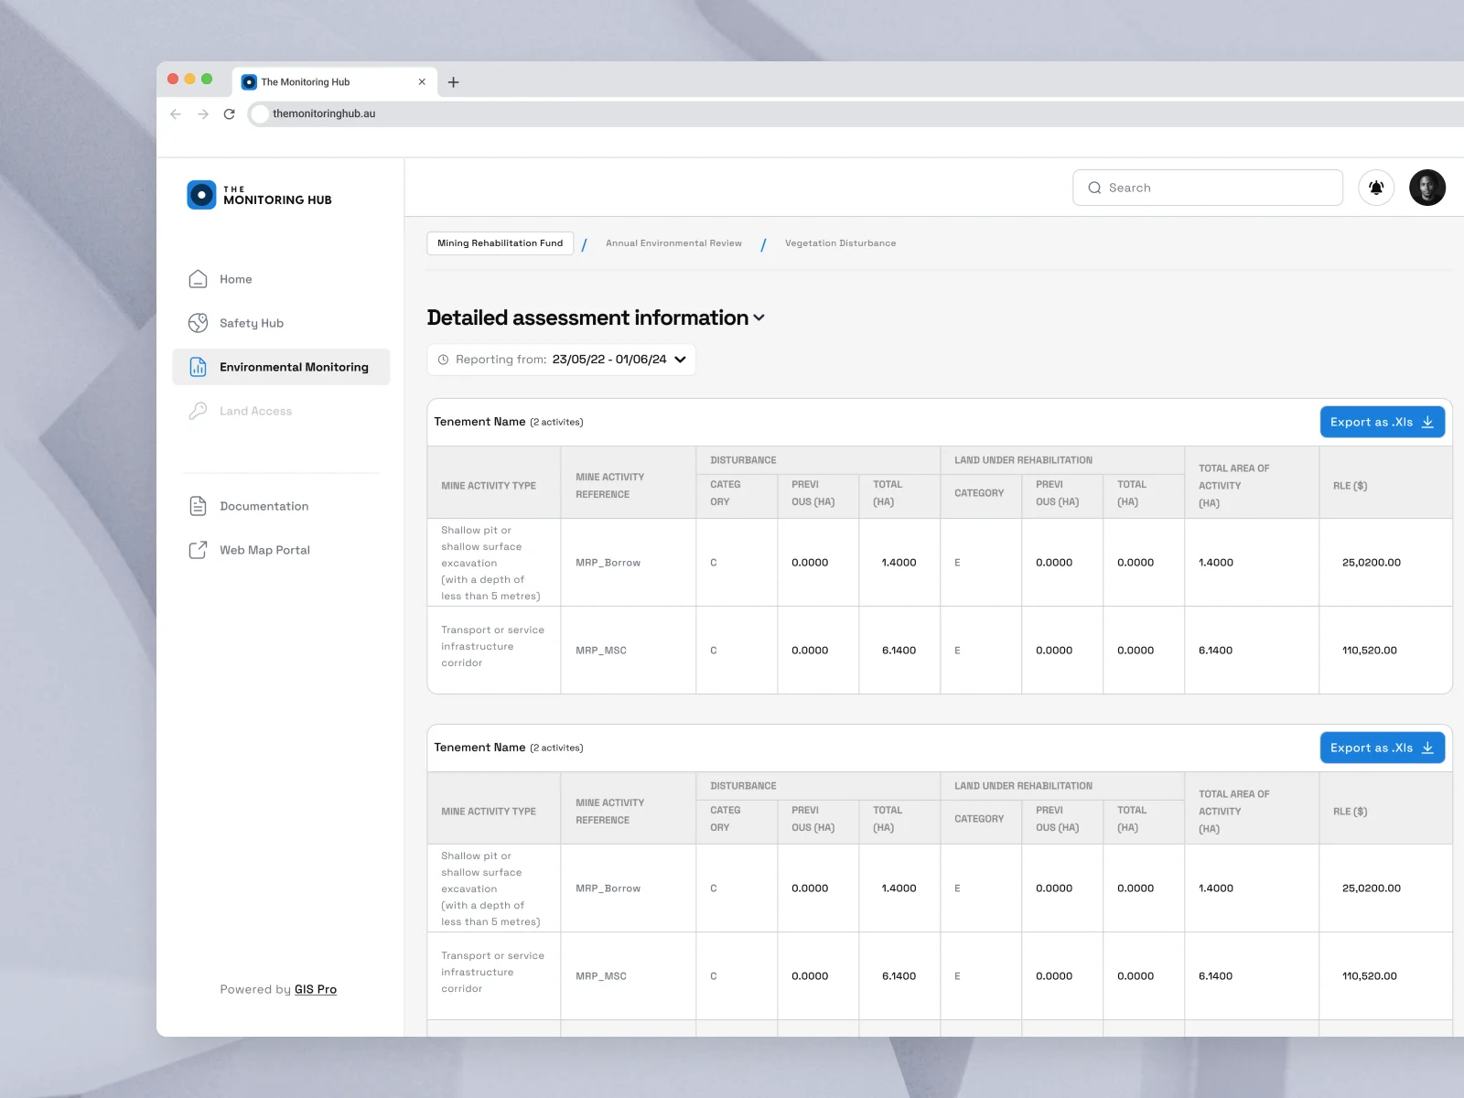Click the browser address bar

[x=856, y=113]
